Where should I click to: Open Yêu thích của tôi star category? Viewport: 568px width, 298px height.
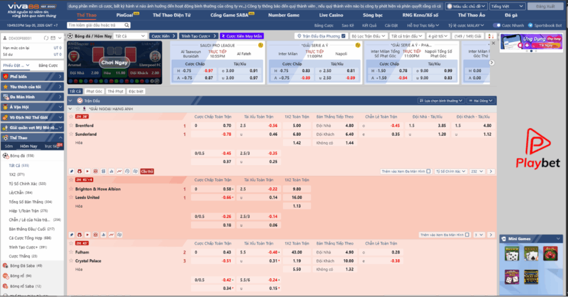(32, 87)
